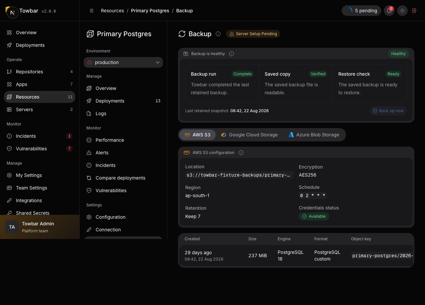Screen dimensions: 425x305
Task: Open Overview in the main sidebar
Action: pyautogui.click(x=40, y=33)
